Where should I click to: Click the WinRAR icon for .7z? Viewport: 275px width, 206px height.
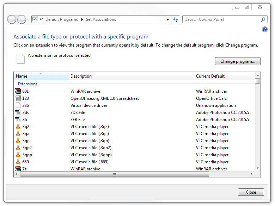[18, 169]
